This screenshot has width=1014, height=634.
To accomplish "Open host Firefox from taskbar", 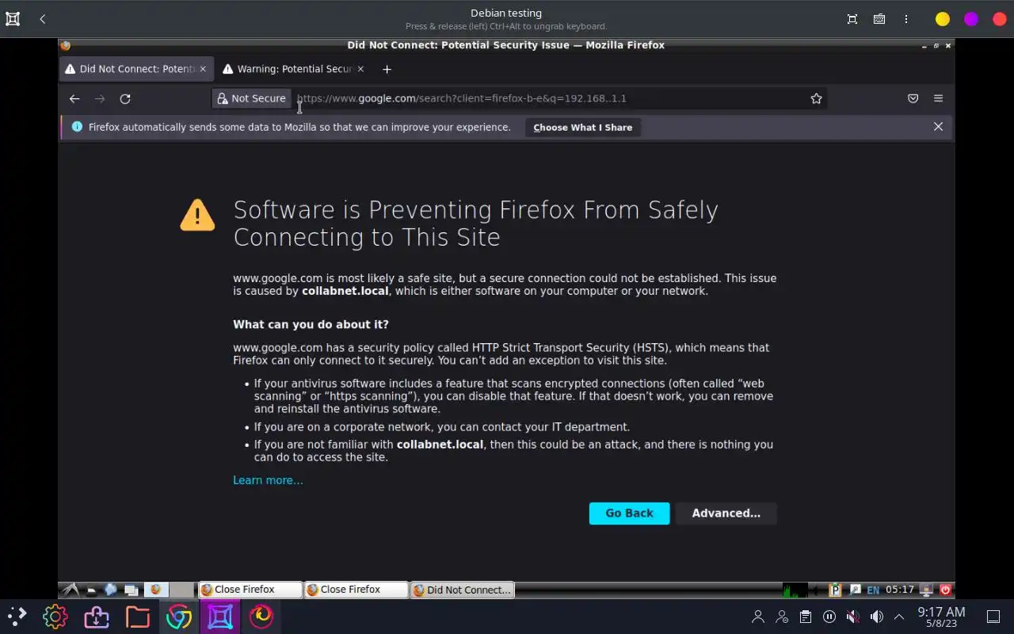I will click(x=261, y=616).
